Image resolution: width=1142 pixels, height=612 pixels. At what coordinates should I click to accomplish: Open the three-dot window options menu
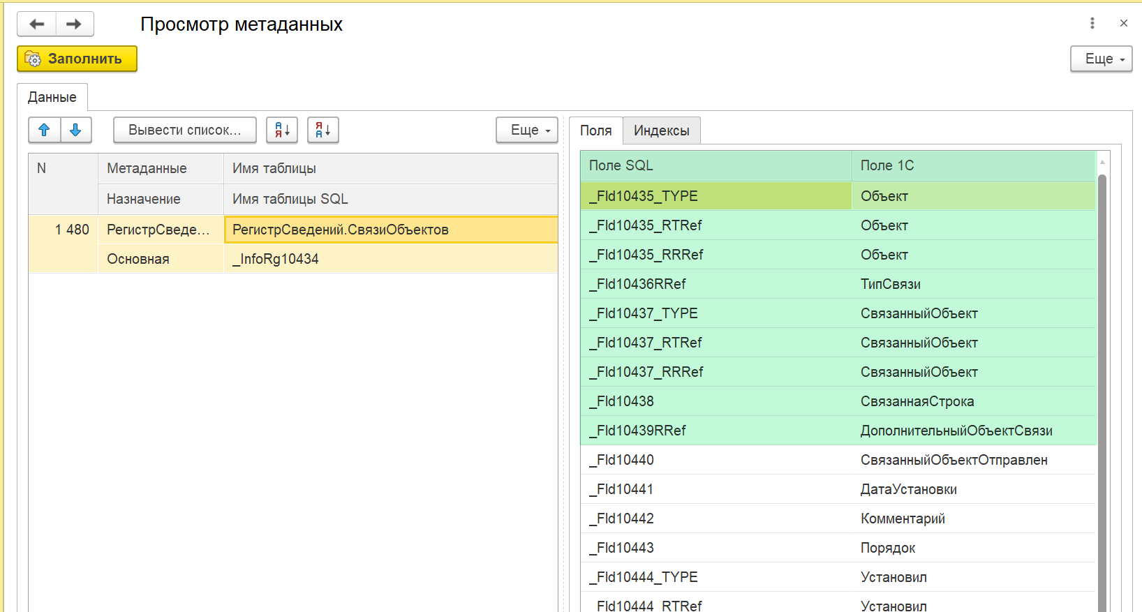1092,23
